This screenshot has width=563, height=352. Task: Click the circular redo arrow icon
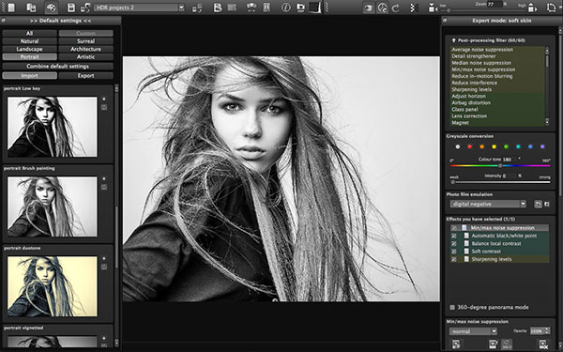click(x=396, y=8)
